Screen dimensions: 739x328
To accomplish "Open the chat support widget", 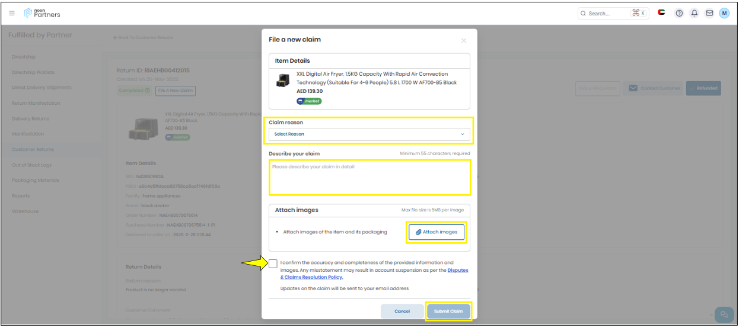I will pyautogui.click(x=724, y=314).
